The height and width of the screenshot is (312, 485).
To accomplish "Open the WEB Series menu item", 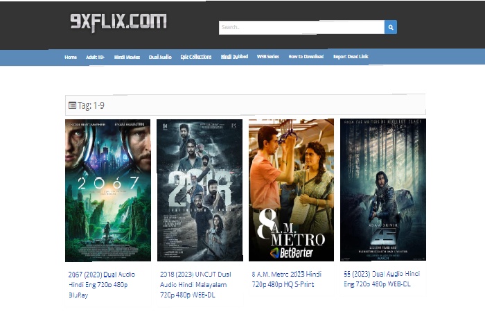I will pos(268,57).
